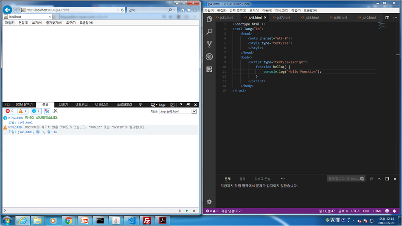Open VS Code Debug sidebar icon

pos(209,56)
